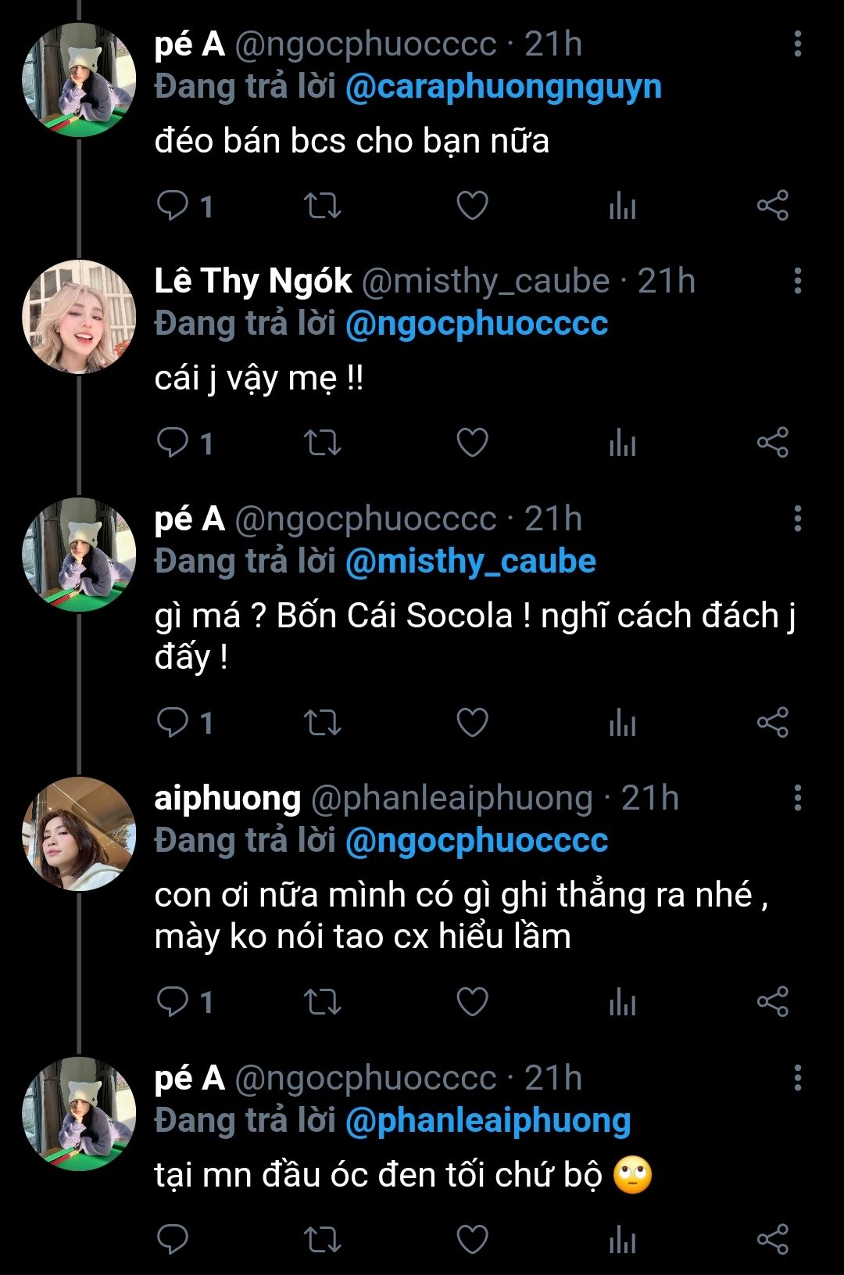The width and height of the screenshot is (844, 1275).
Task: Like the last tweet with eye-roll emoji
Action: [472, 1239]
